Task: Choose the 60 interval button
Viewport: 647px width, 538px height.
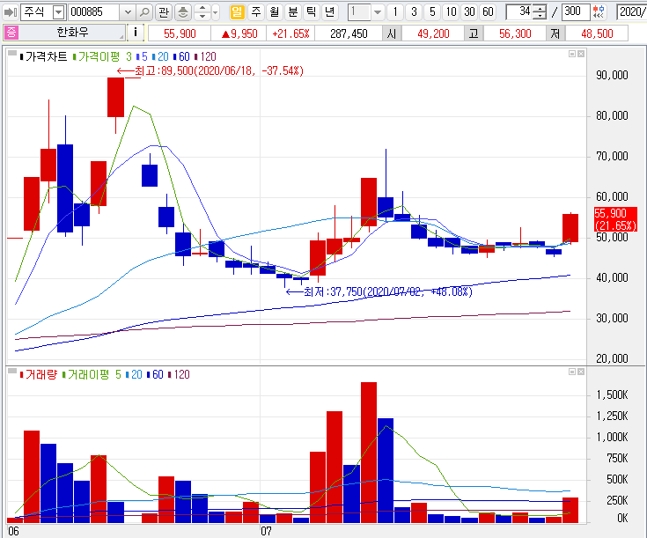Action: pyautogui.click(x=488, y=12)
